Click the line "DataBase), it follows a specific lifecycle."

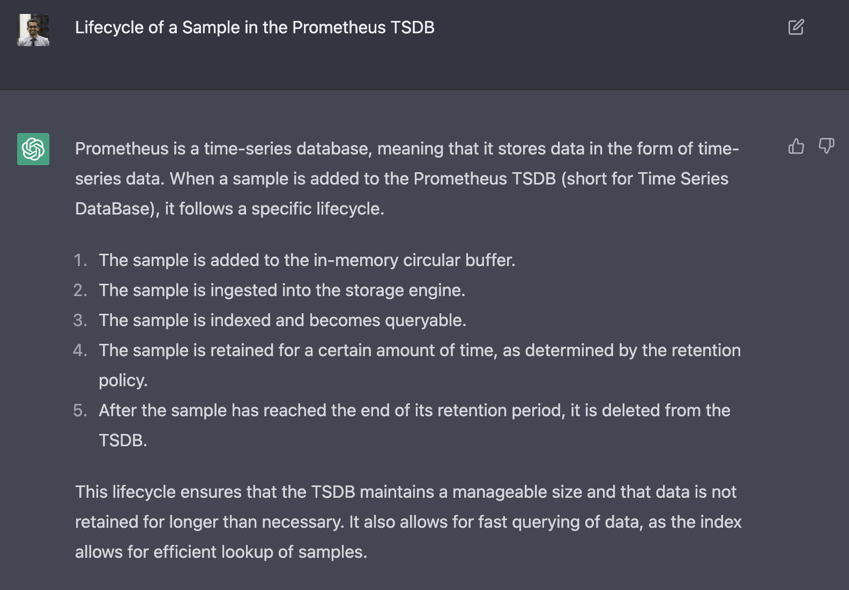pyautogui.click(x=229, y=209)
